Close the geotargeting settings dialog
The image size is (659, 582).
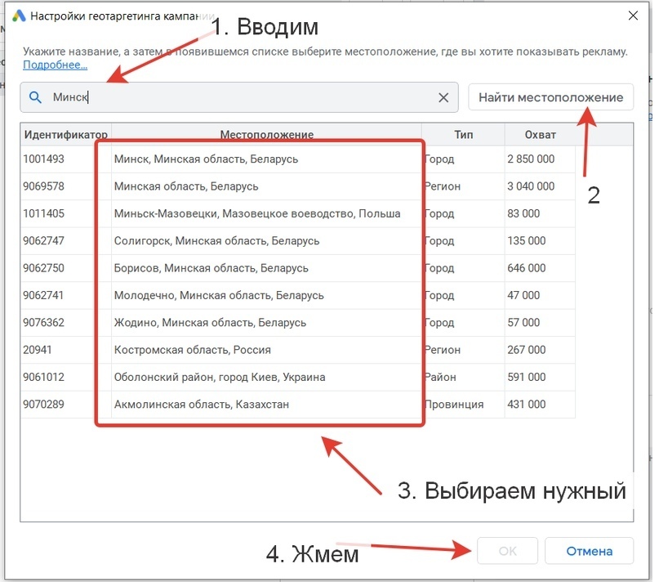click(633, 16)
